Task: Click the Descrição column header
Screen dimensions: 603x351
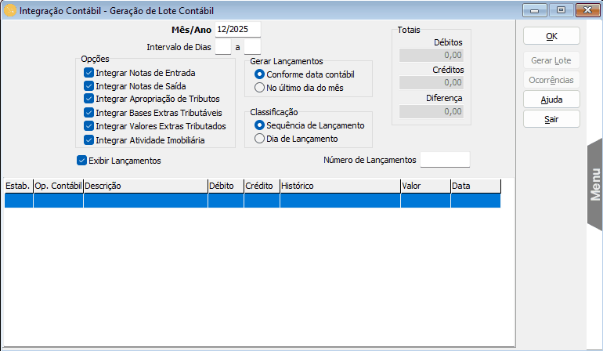Action: tap(146, 186)
